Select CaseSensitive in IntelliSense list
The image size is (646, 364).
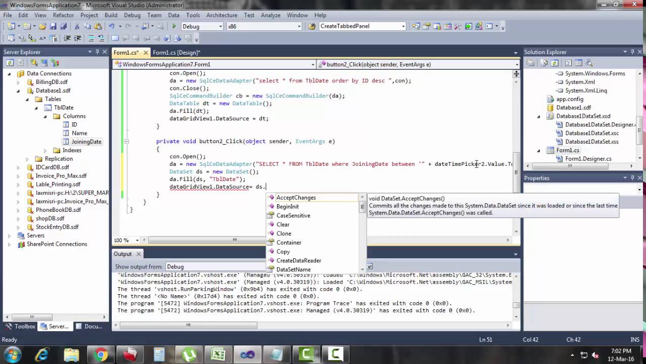293,215
